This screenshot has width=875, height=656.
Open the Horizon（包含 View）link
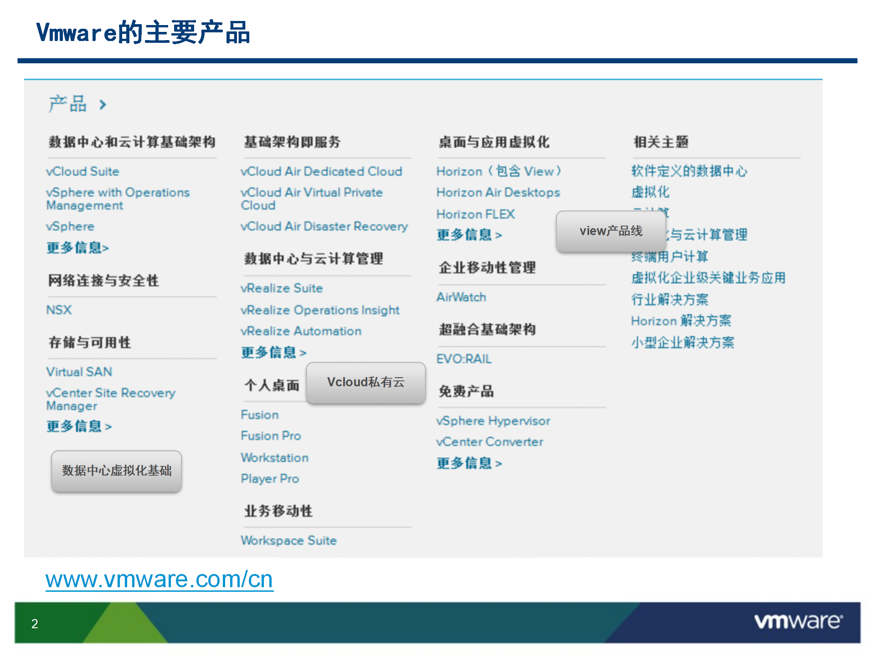coord(499,171)
